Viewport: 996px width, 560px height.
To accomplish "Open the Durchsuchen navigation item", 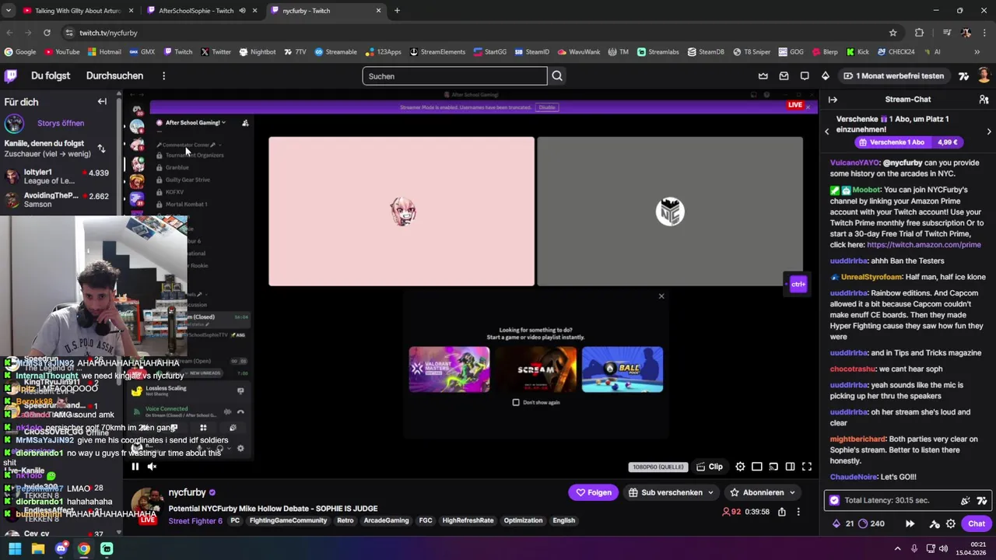I will 114,75.
